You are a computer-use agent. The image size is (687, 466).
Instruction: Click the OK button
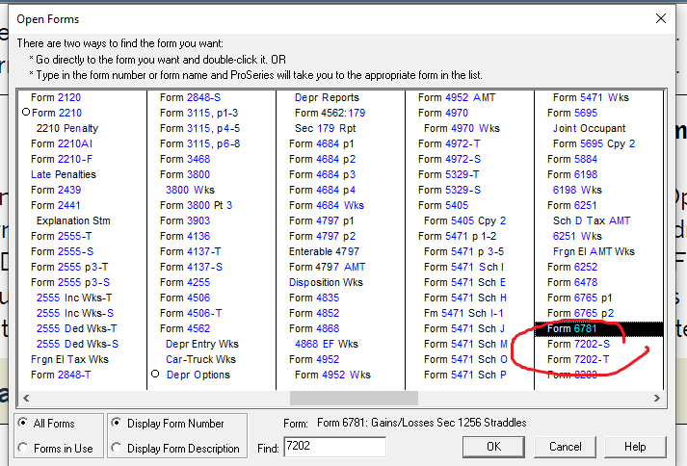[x=493, y=447]
